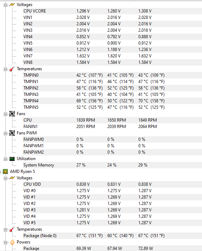The height and width of the screenshot is (251, 202).
Task: Select the Package (Node 0) temperature row
Action: coord(112,236)
